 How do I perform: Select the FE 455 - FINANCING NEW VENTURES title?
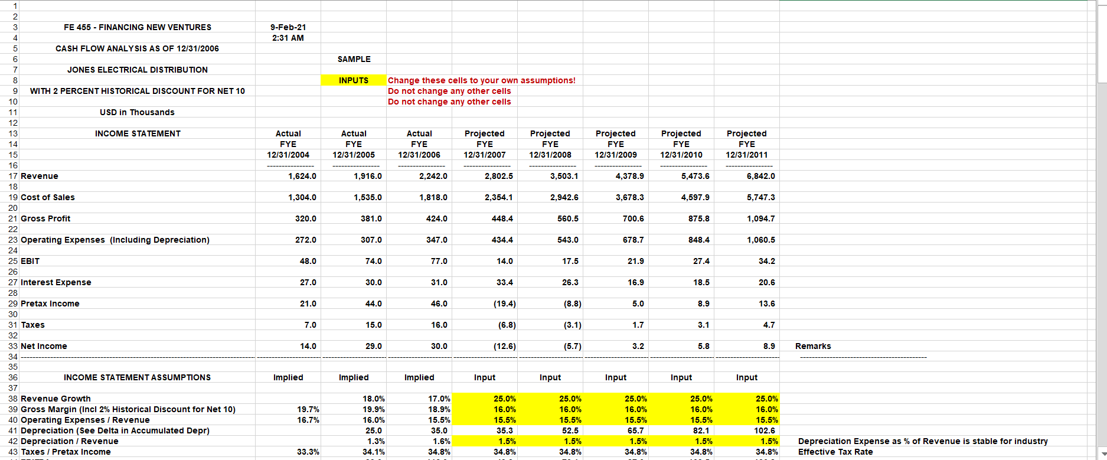coord(138,27)
